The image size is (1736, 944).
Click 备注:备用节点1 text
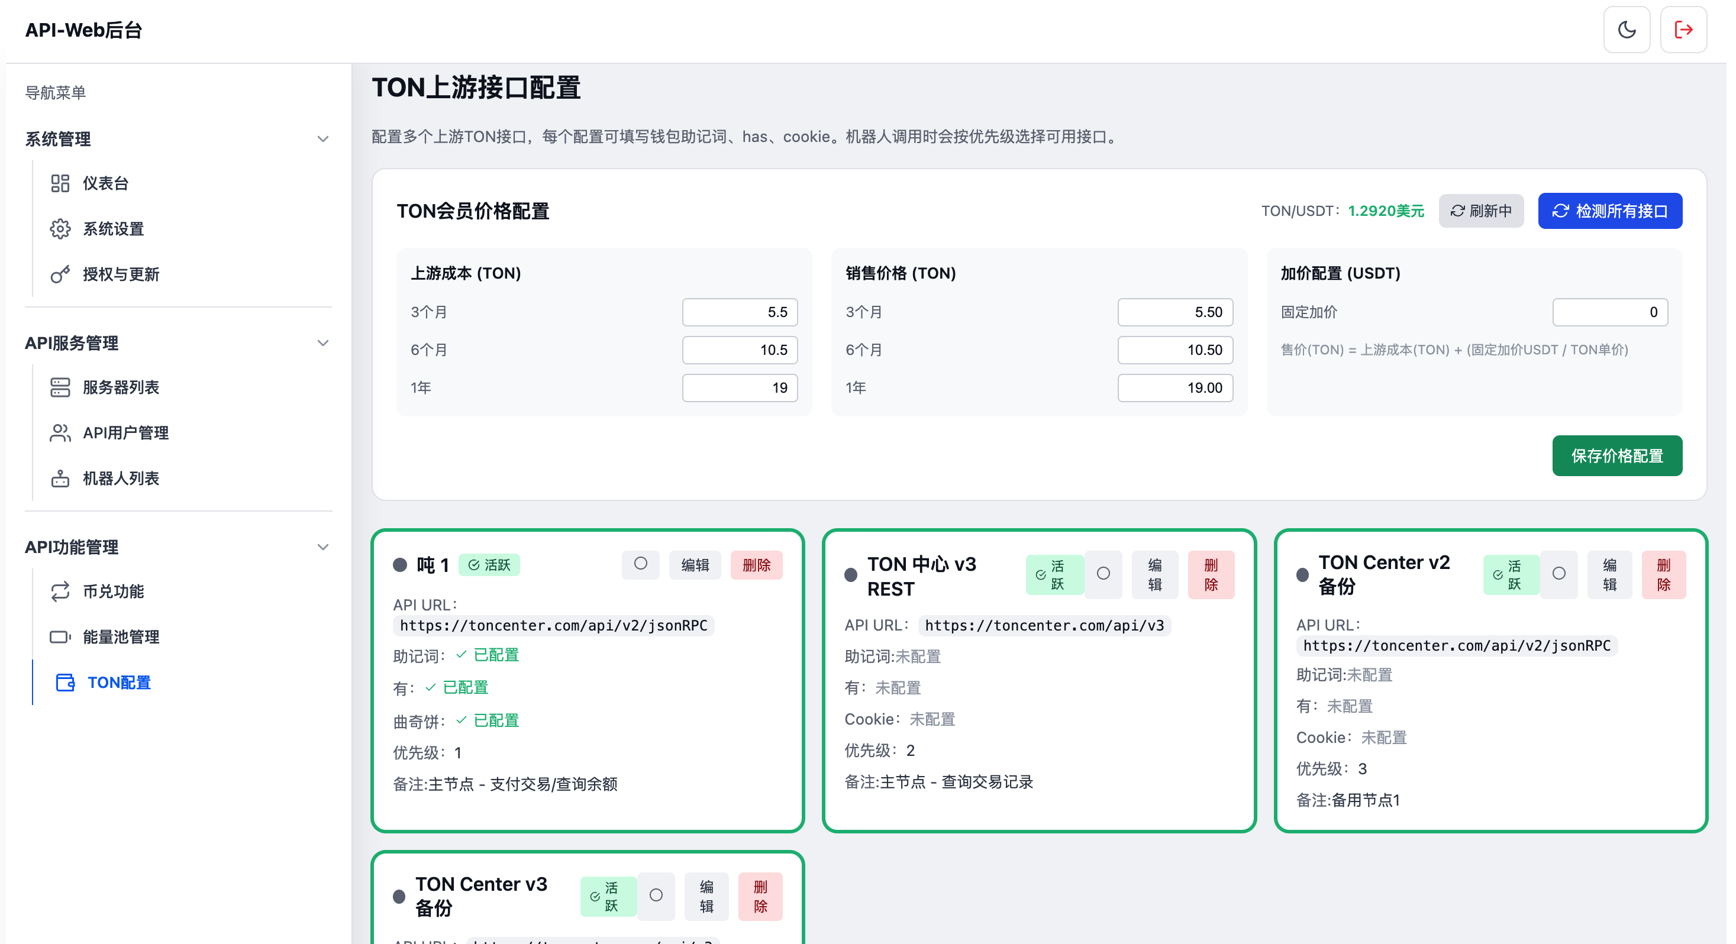click(x=1348, y=800)
